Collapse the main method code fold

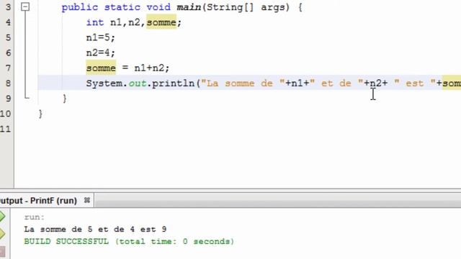pos(25,6)
